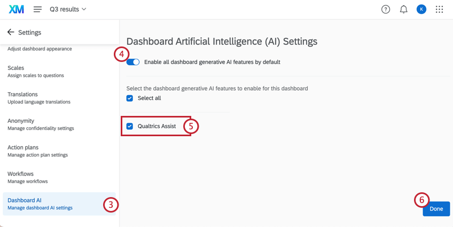Open the notifications bell
453x227 pixels.
point(403,10)
